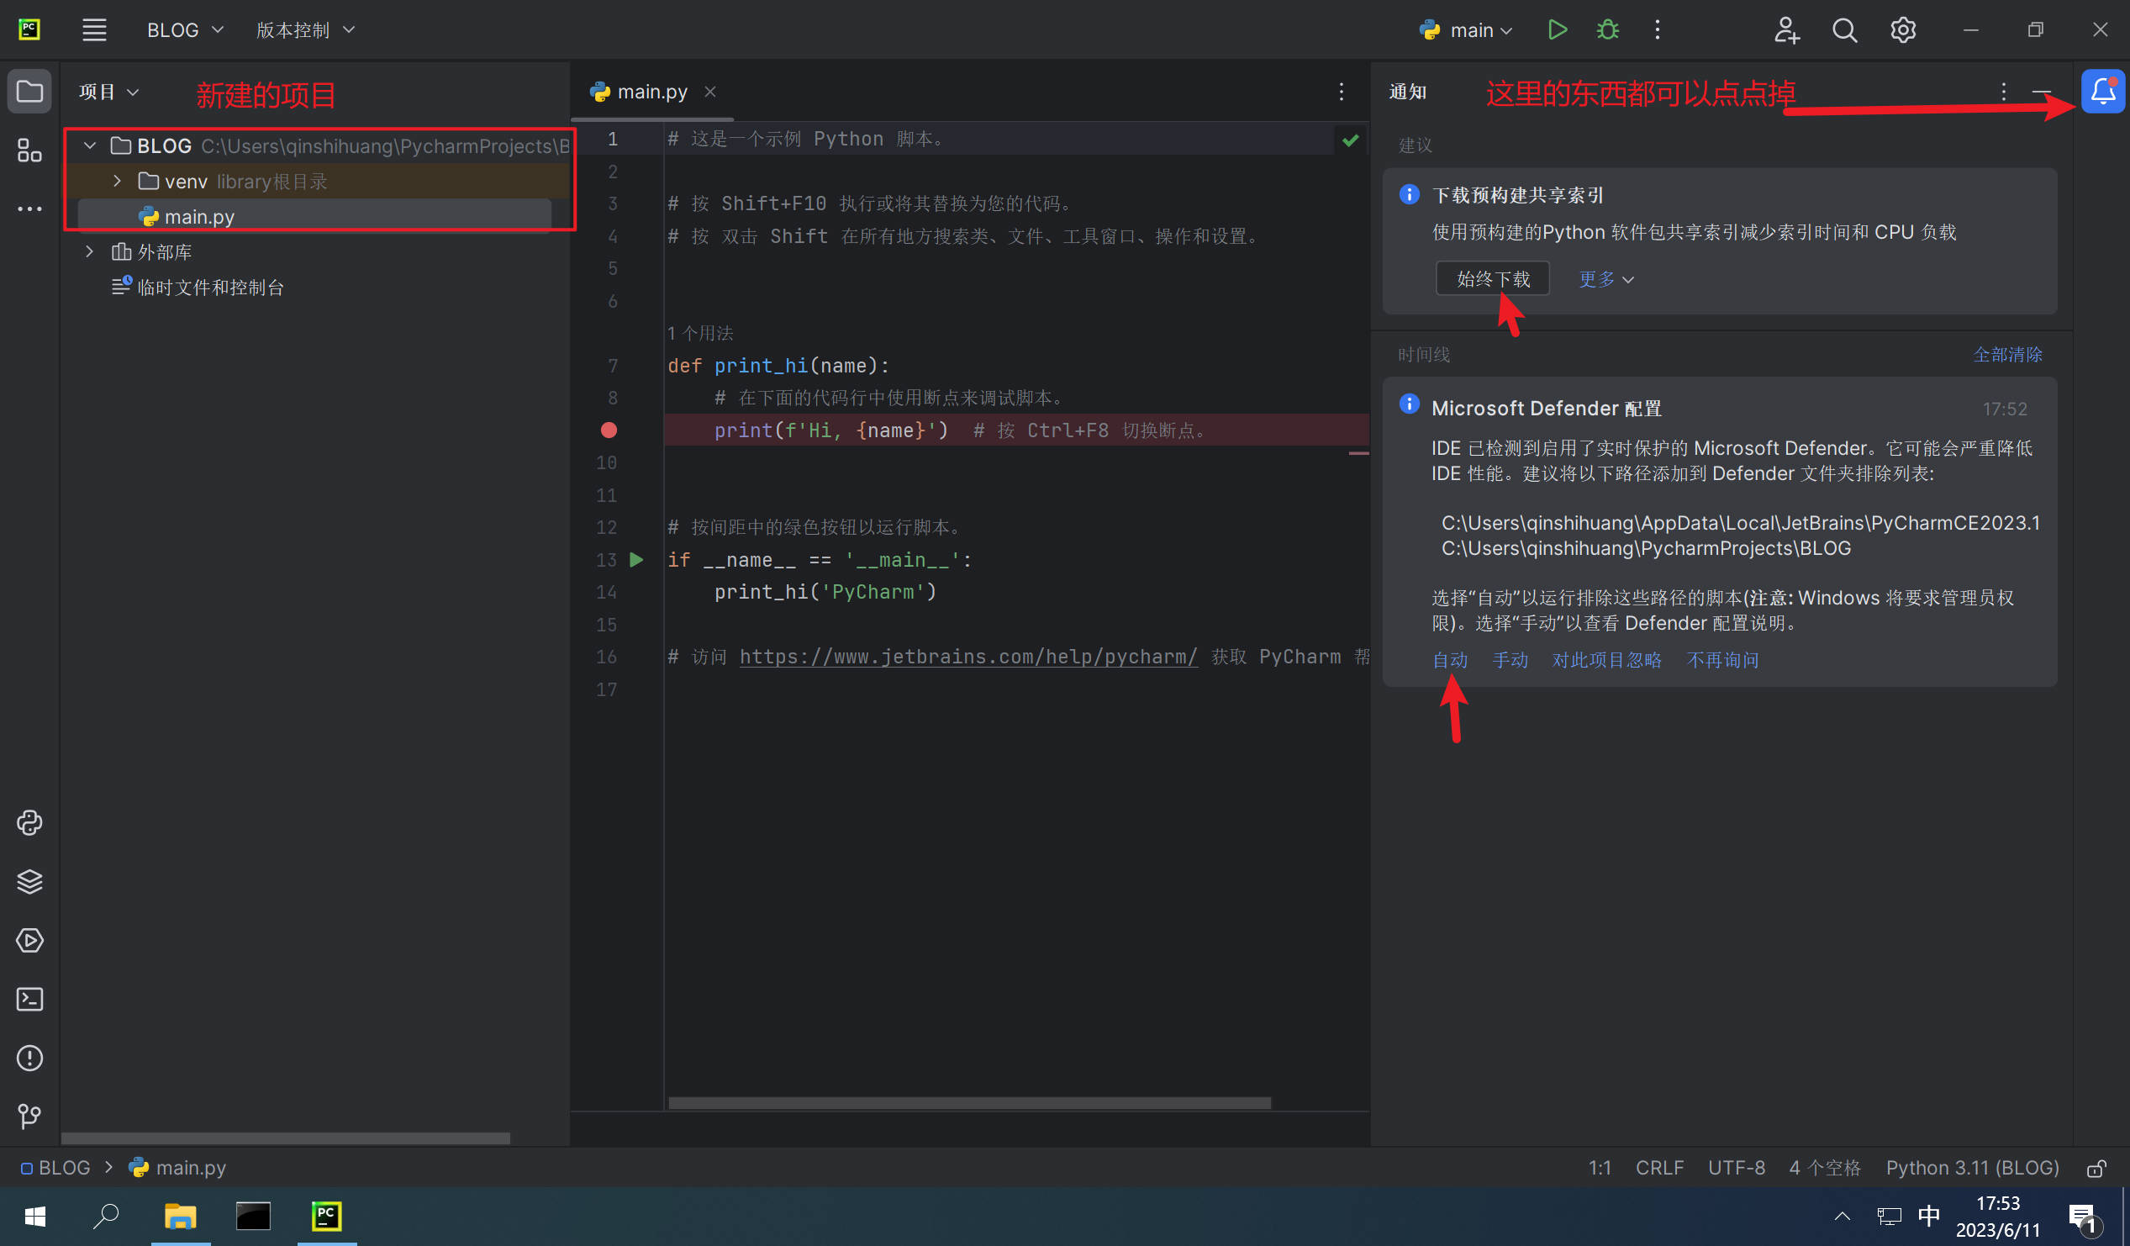Click the 1 个用法 usages hint
2130x1246 pixels.
[700, 333]
